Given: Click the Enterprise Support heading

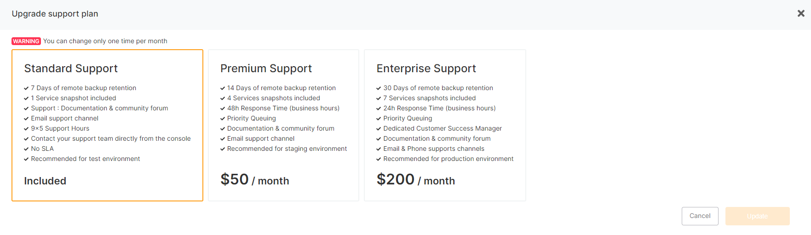Looking at the screenshot, I should [x=426, y=69].
